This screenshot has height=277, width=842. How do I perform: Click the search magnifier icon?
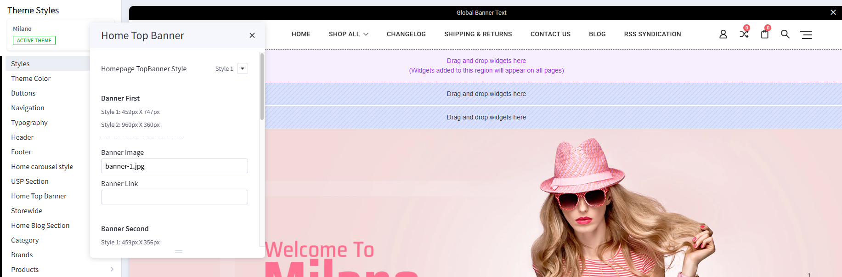pos(785,34)
